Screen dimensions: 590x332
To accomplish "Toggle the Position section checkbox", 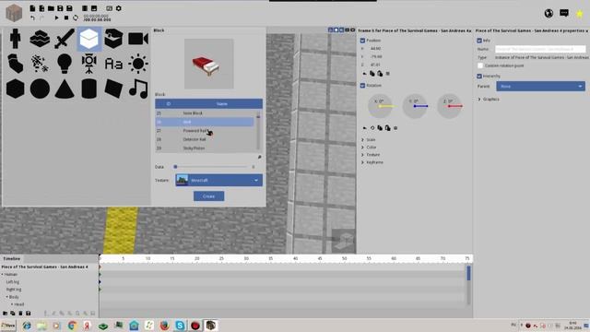I will pos(362,41).
